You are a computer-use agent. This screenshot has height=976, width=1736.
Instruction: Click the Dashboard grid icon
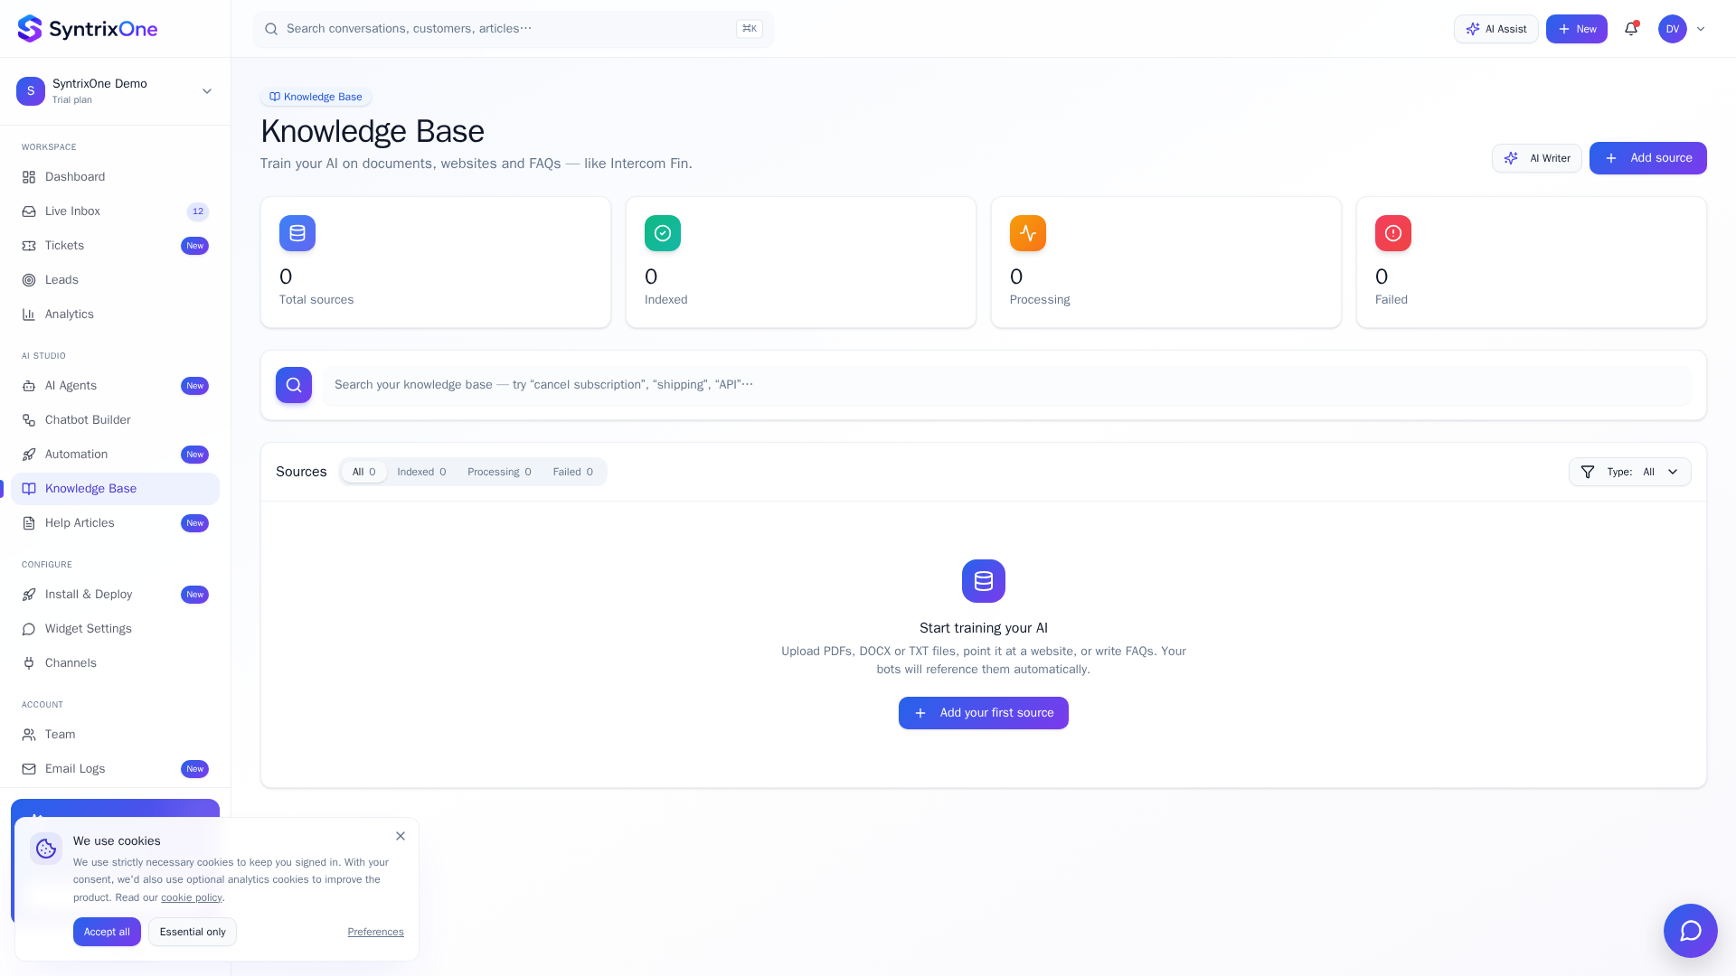tap(29, 177)
